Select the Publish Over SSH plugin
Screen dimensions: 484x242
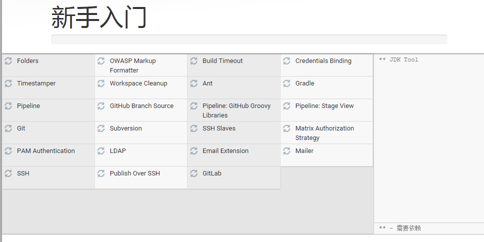[x=135, y=173]
